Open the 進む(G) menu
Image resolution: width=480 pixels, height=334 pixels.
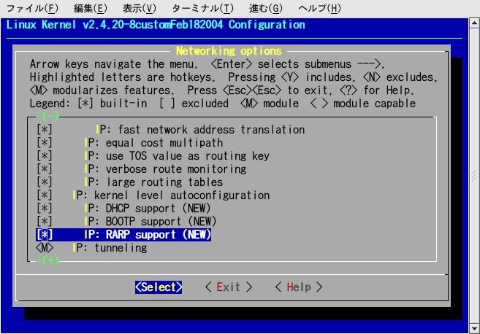tap(266, 8)
